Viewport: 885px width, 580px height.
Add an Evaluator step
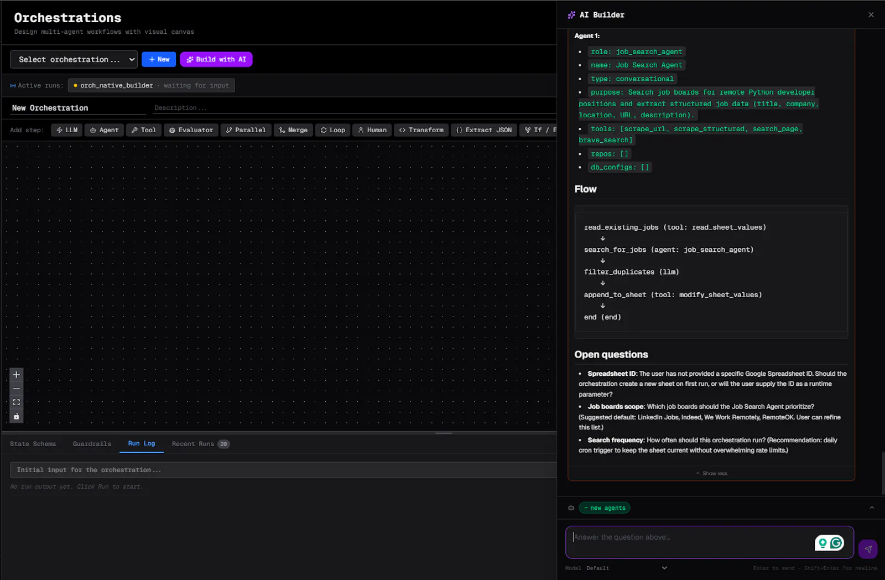pyautogui.click(x=191, y=130)
